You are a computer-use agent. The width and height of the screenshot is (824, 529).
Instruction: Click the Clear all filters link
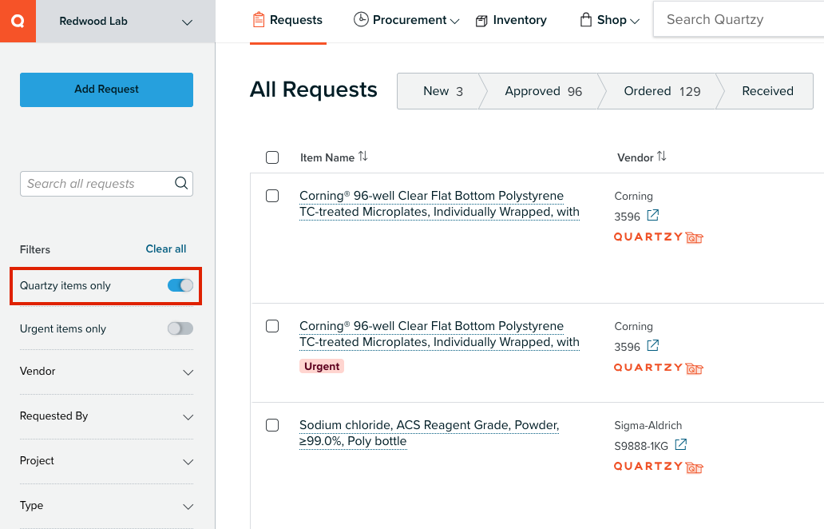click(x=165, y=249)
